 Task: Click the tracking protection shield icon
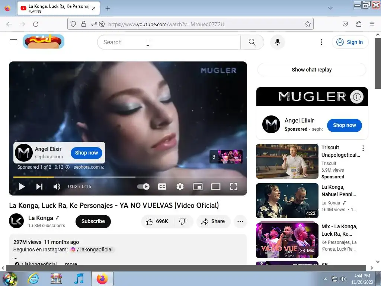(x=73, y=24)
